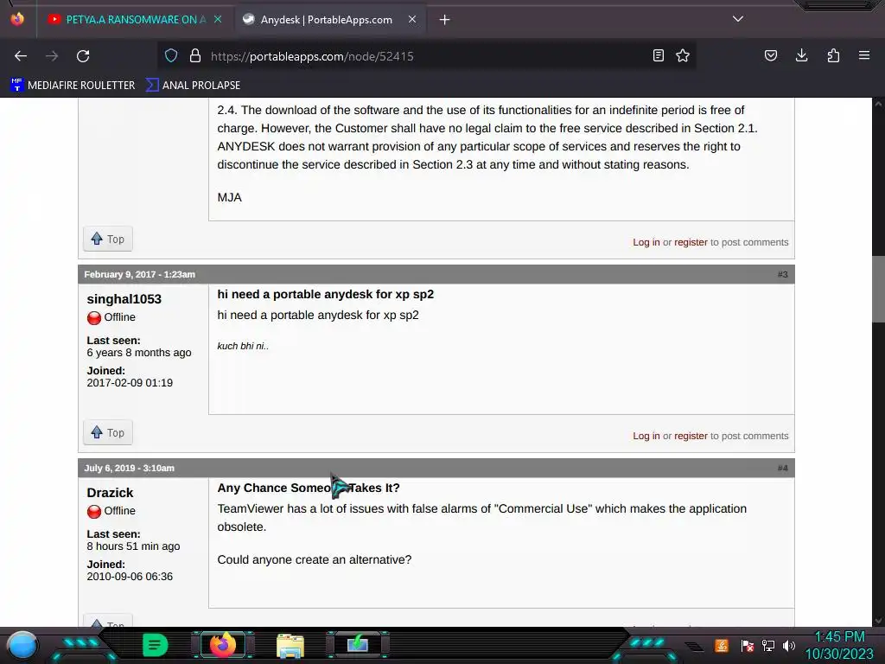
Task: Click the 'Any Chance Someone Takes It?' title
Action: coord(309,488)
